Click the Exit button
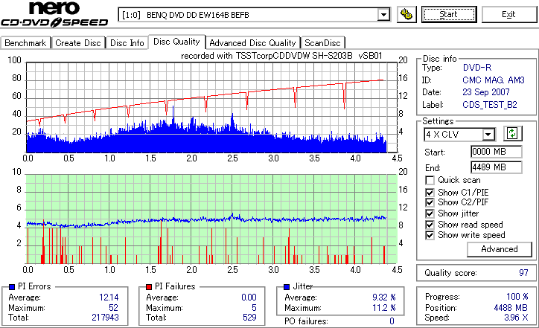 (x=508, y=14)
